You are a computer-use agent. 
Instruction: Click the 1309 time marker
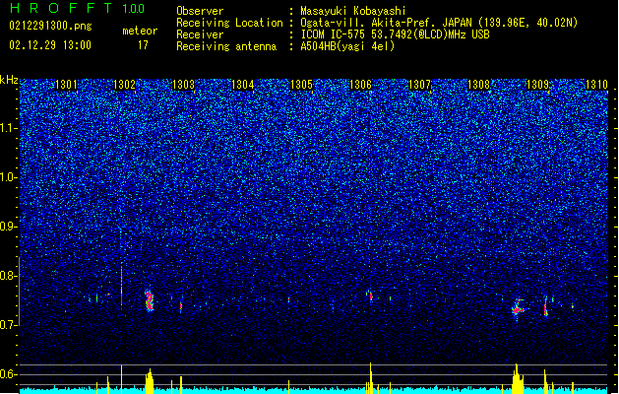pyautogui.click(x=538, y=85)
